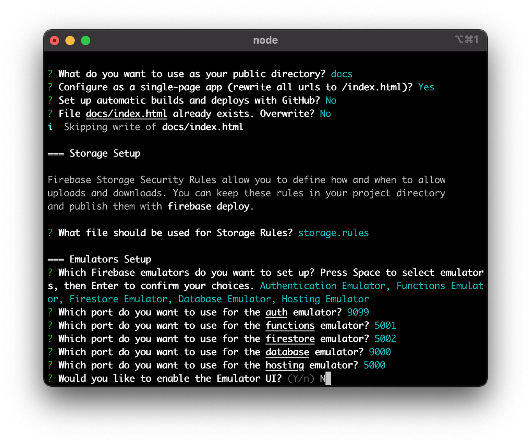Image resolution: width=531 pixels, height=444 pixels.
Task: Click 'Hosting Emulator' in selected emulators
Action: (325, 299)
